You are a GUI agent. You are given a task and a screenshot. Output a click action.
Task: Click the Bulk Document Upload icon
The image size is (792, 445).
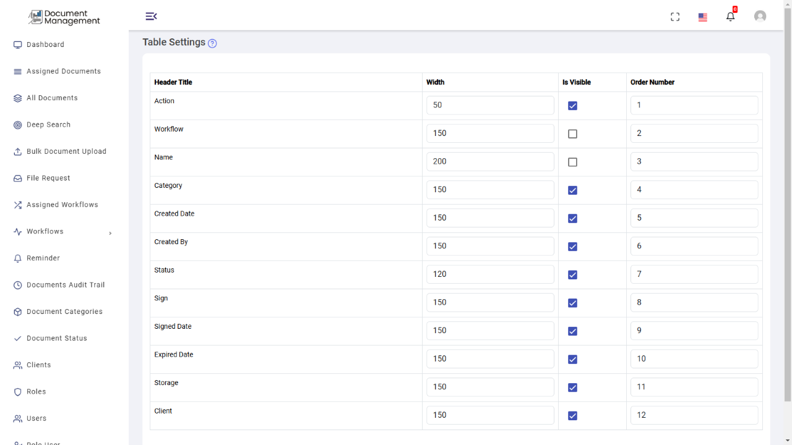(x=18, y=151)
